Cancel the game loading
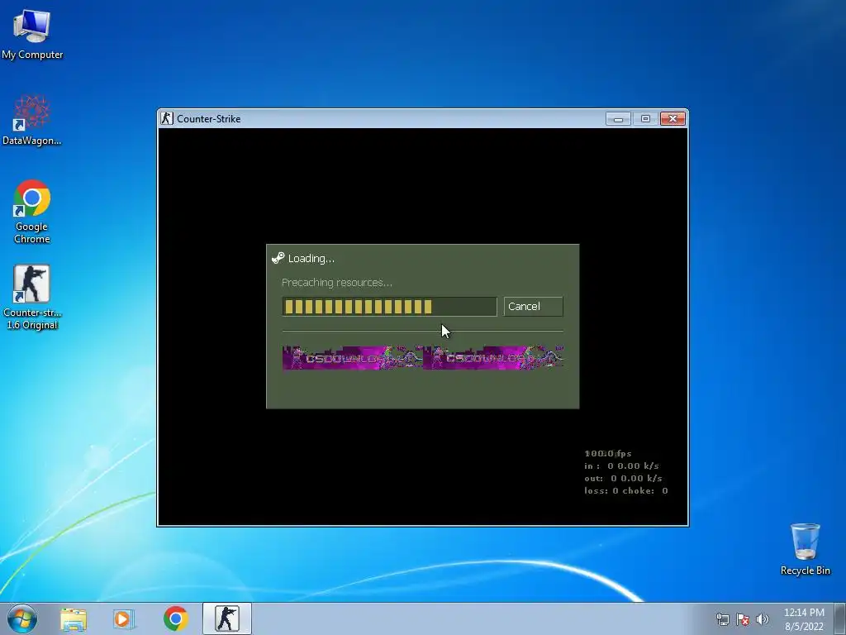The width and height of the screenshot is (846, 635). tap(533, 306)
